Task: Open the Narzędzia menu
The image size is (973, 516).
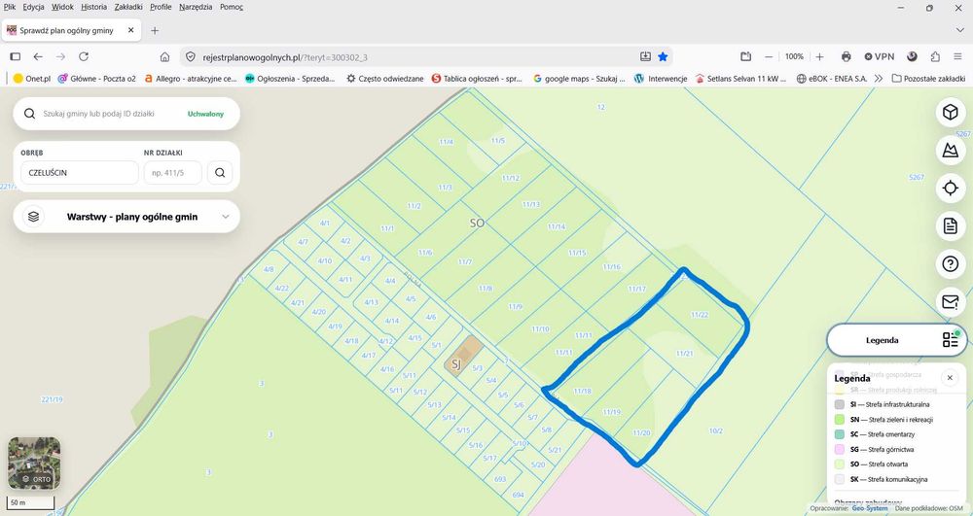Action: [x=196, y=7]
